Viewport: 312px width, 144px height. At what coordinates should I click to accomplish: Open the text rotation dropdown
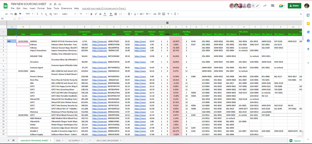(148, 14)
